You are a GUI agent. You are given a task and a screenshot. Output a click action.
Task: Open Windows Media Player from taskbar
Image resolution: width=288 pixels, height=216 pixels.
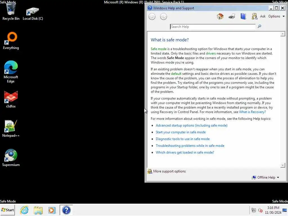52,210
